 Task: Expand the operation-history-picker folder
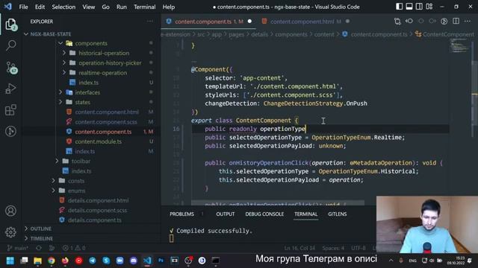tap(64, 63)
